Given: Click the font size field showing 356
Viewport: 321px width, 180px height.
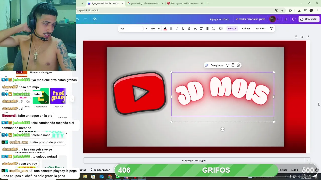Looking at the screenshot, I should coord(152,29).
